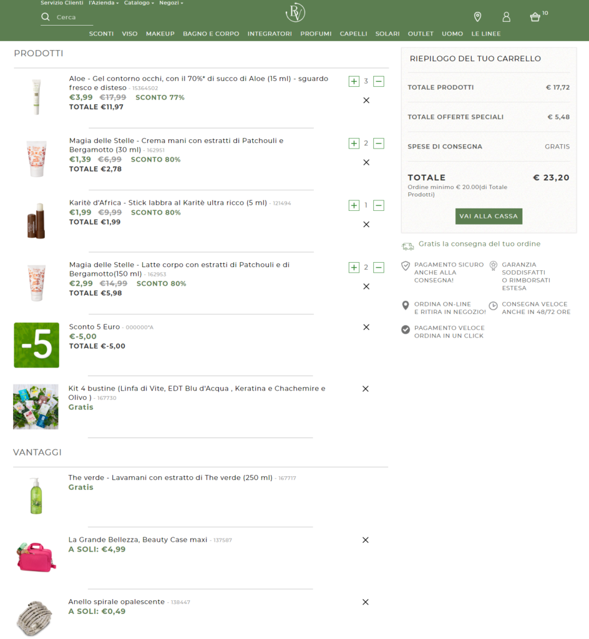This screenshot has width=589, height=639.
Task: Decrease quantity of Latte corpo Magia delle Stelle
Action: pyautogui.click(x=379, y=268)
